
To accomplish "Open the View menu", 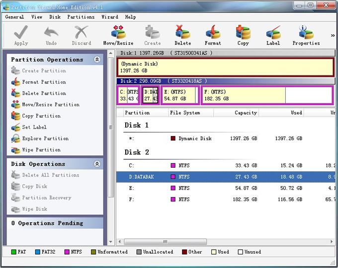I will coord(37,17).
